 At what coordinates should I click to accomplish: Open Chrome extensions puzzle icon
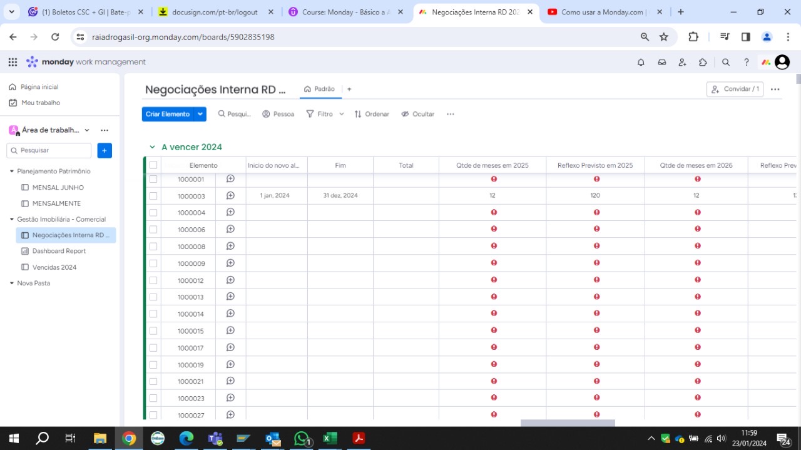pyautogui.click(x=693, y=37)
